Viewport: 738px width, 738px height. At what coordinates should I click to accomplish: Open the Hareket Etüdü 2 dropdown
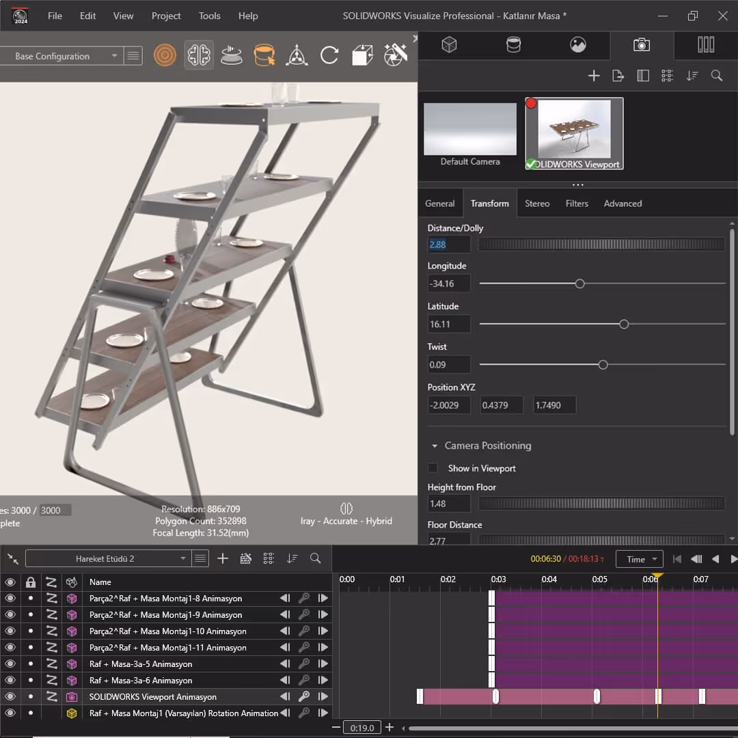click(108, 559)
